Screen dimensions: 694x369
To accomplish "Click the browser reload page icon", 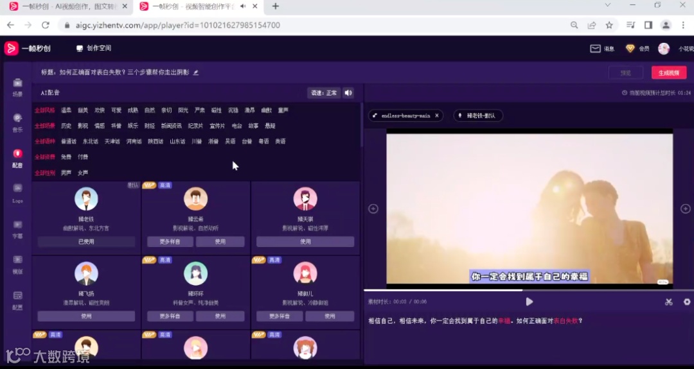I will click(45, 25).
